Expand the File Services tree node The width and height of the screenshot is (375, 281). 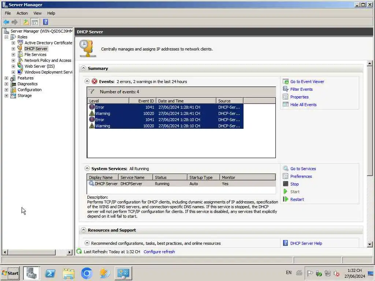[x=14, y=55]
